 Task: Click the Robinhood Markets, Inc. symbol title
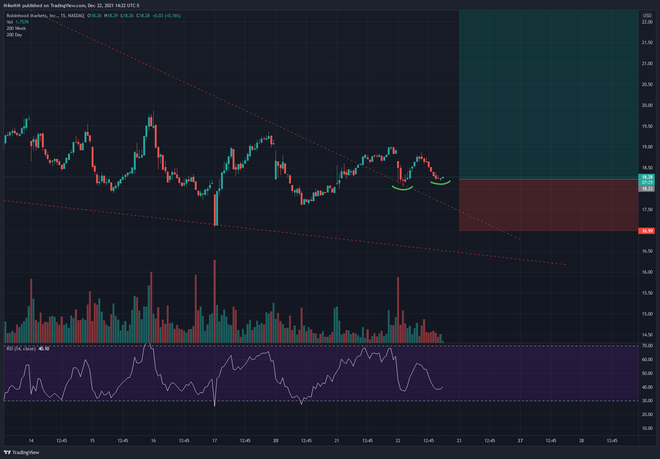click(32, 16)
